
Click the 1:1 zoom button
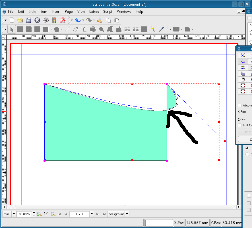[46, 214]
